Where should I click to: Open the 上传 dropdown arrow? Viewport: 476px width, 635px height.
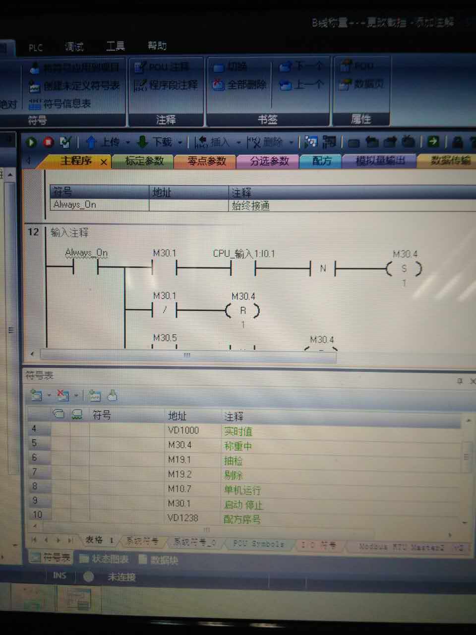point(127,143)
